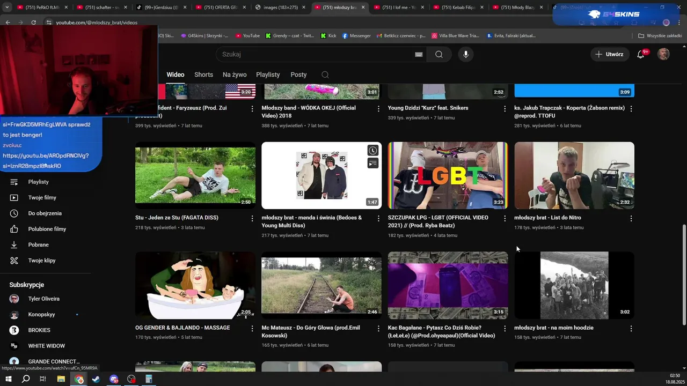The width and height of the screenshot is (687, 386).
Task: Click the Utwórz create button
Action: (x=610, y=54)
